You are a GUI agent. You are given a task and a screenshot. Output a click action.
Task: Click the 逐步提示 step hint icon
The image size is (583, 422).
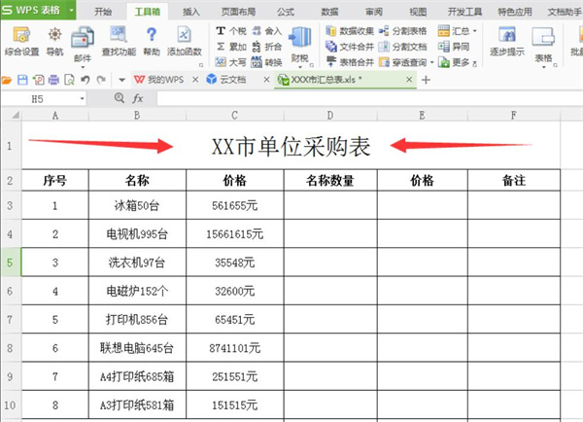(x=507, y=35)
